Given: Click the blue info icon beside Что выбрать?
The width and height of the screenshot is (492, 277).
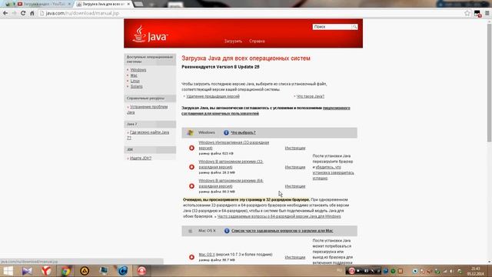Looking at the screenshot, I should tap(226, 132).
